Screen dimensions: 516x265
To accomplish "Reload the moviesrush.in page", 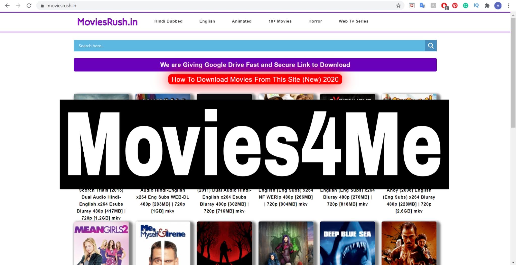I will [29, 6].
